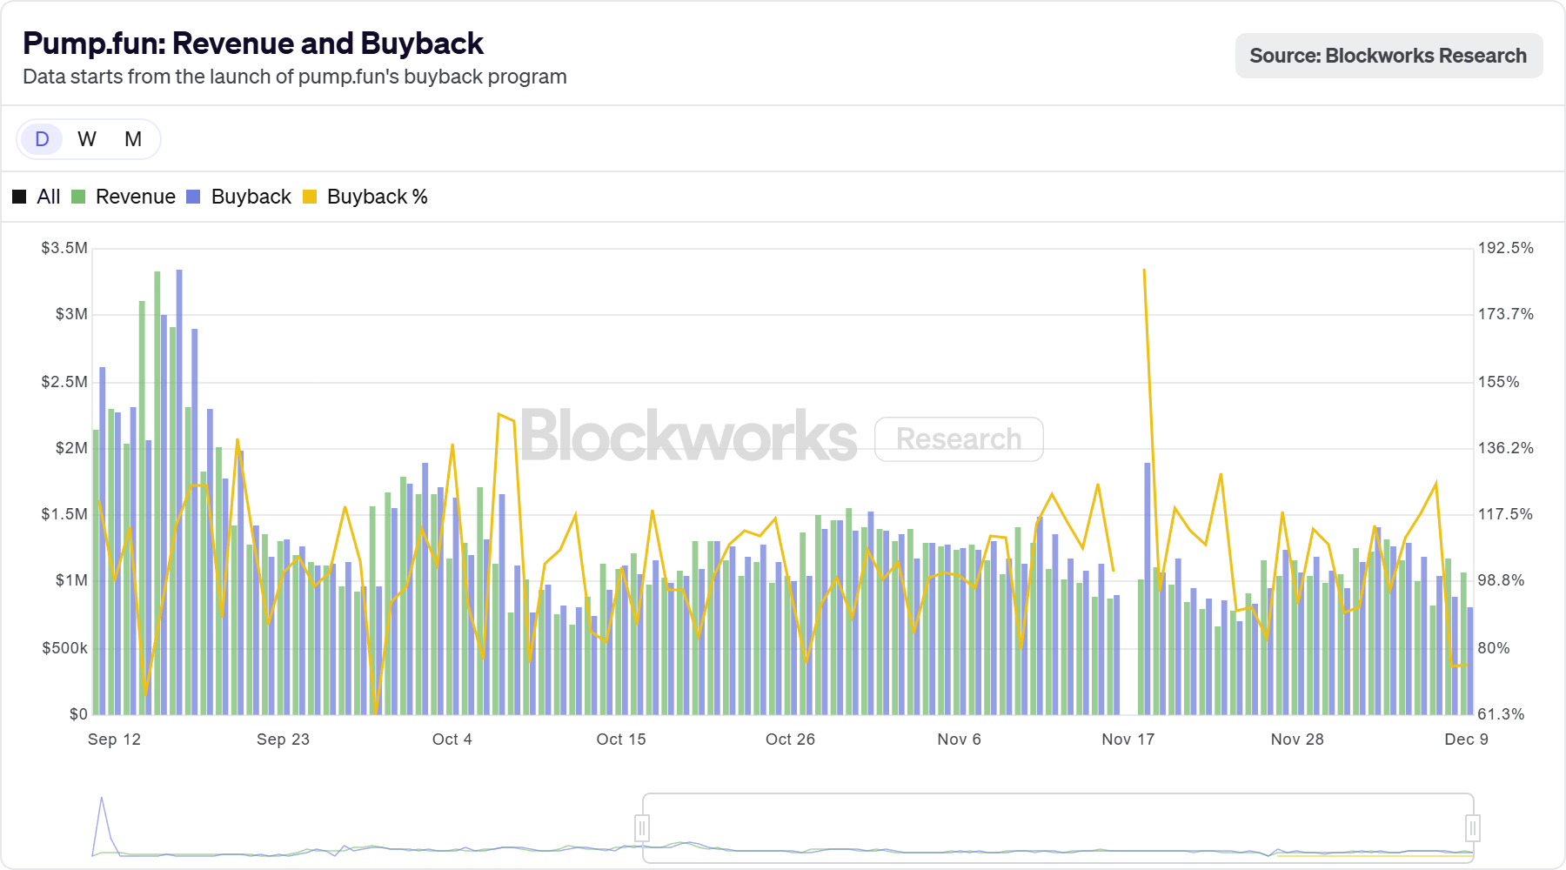
Task: Switch to Monthly granularity with the M toggle
Action: click(132, 138)
